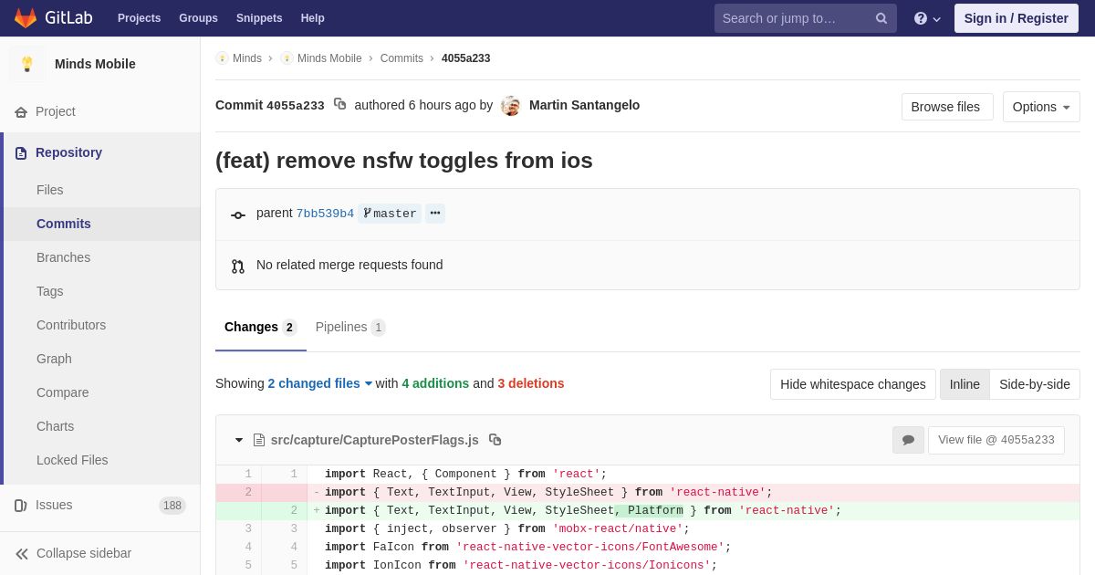The height and width of the screenshot is (575, 1095).
Task: Click the Browse files button
Action: click(946, 107)
